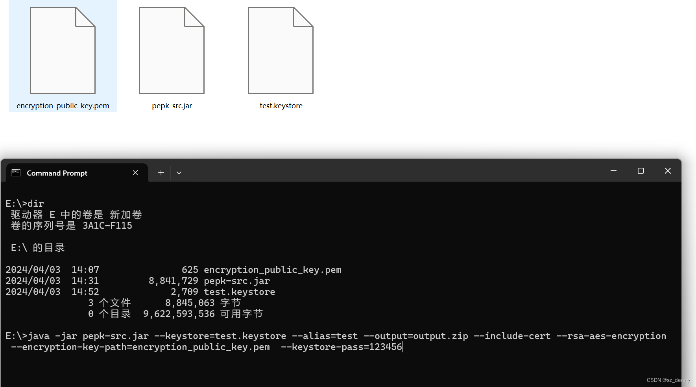This screenshot has width=696, height=387.
Task: Click the test.keystore filename label
Action: (x=281, y=106)
